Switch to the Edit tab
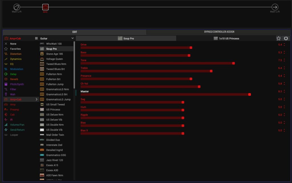292x183 pixels. (74, 32)
